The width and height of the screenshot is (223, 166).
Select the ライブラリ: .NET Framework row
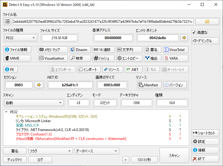tap(96, 130)
